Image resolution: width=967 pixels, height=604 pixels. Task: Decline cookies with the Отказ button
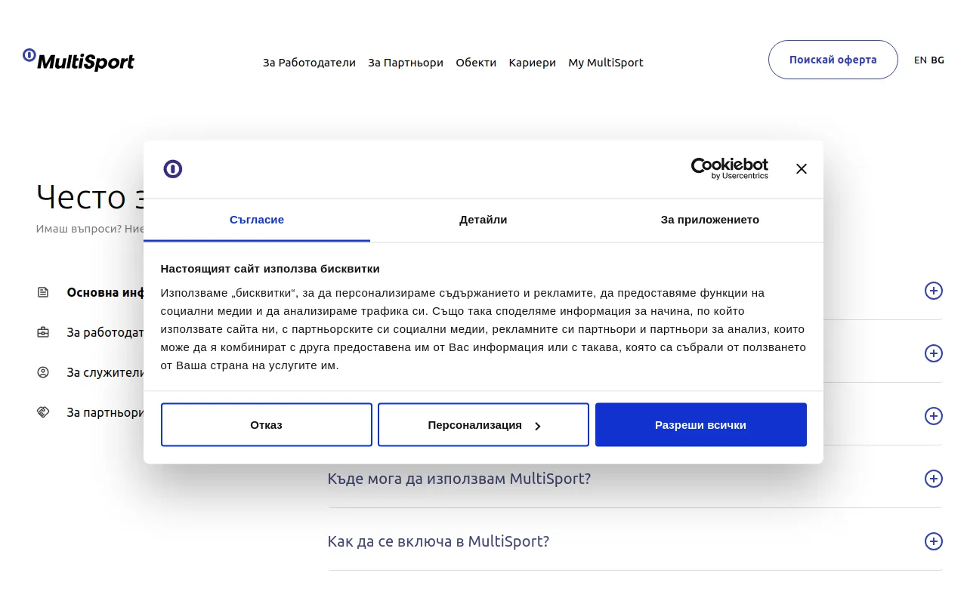click(267, 424)
